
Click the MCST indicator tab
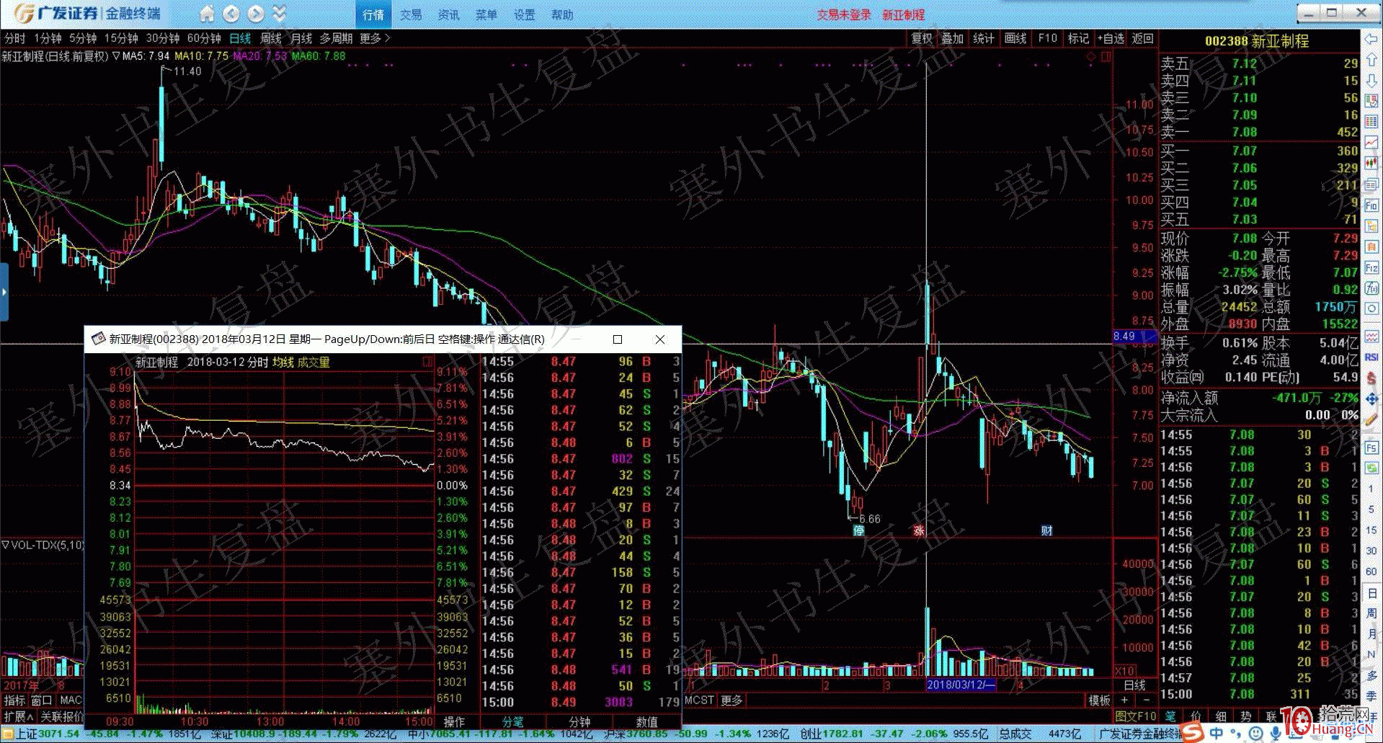coord(699,700)
